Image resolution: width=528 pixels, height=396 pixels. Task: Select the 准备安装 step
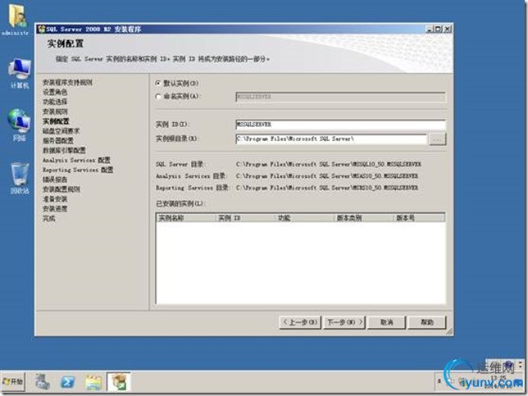55,199
